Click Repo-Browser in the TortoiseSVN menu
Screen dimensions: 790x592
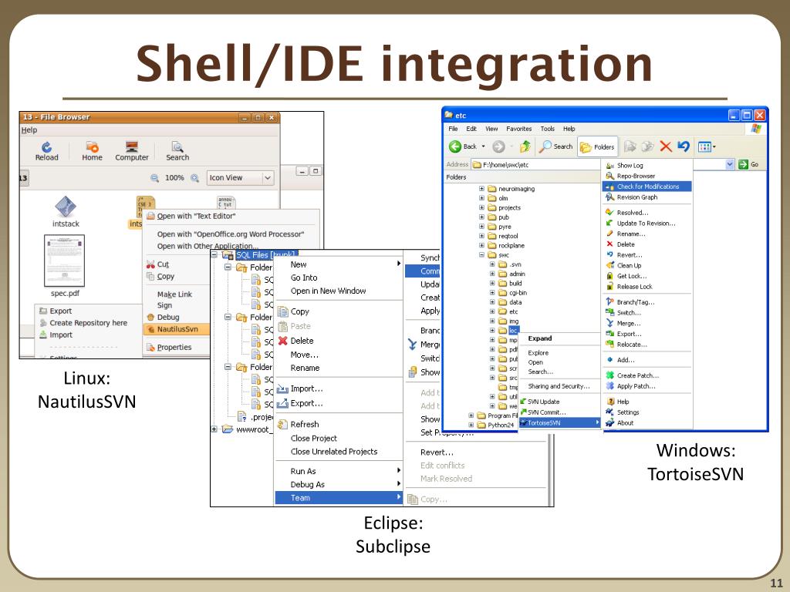636,177
